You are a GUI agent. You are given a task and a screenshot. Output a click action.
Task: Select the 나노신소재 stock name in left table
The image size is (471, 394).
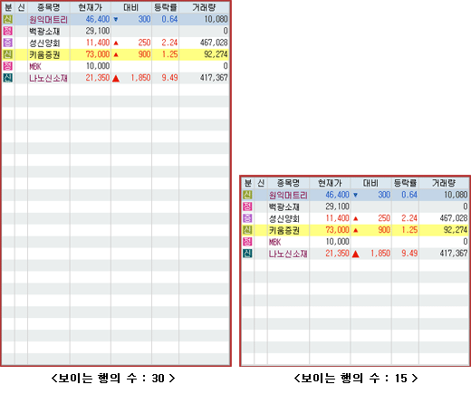[x=48, y=78]
